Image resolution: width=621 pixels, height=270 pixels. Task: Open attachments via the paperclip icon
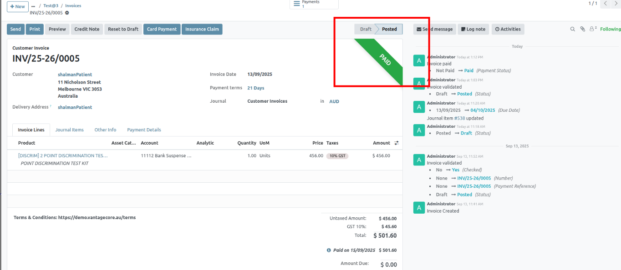coord(582,29)
